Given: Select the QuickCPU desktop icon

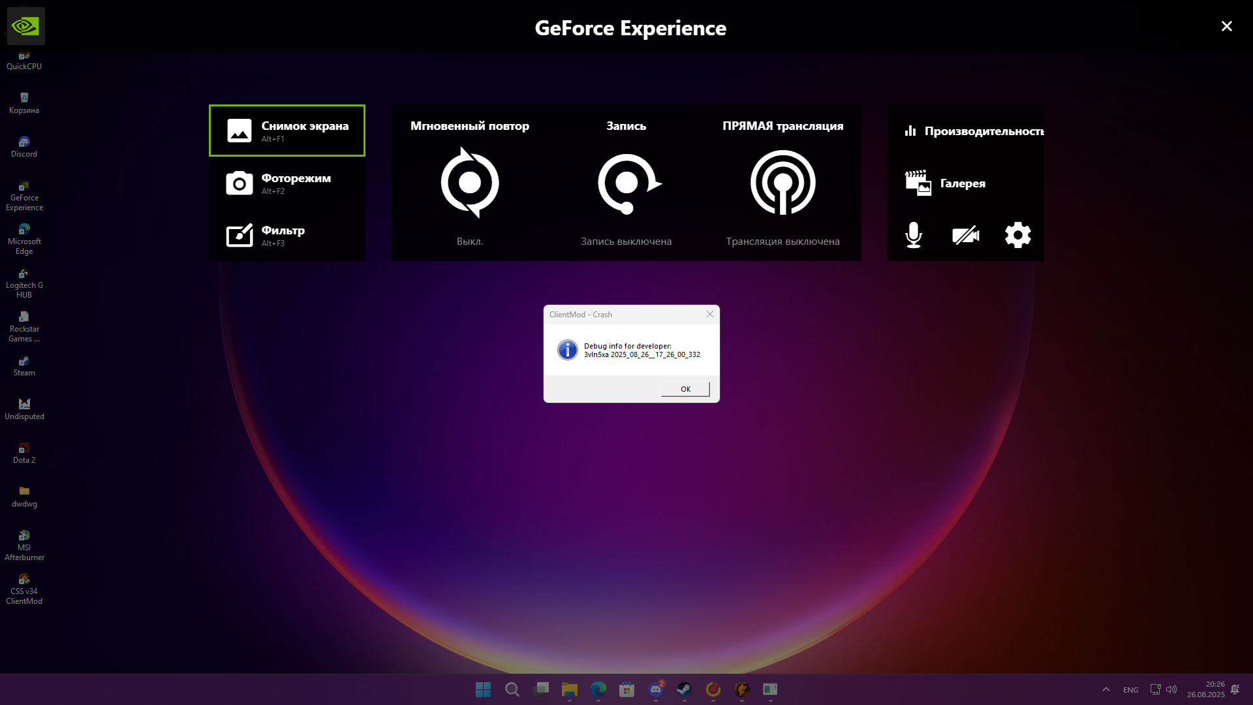Looking at the screenshot, I should [x=24, y=61].
